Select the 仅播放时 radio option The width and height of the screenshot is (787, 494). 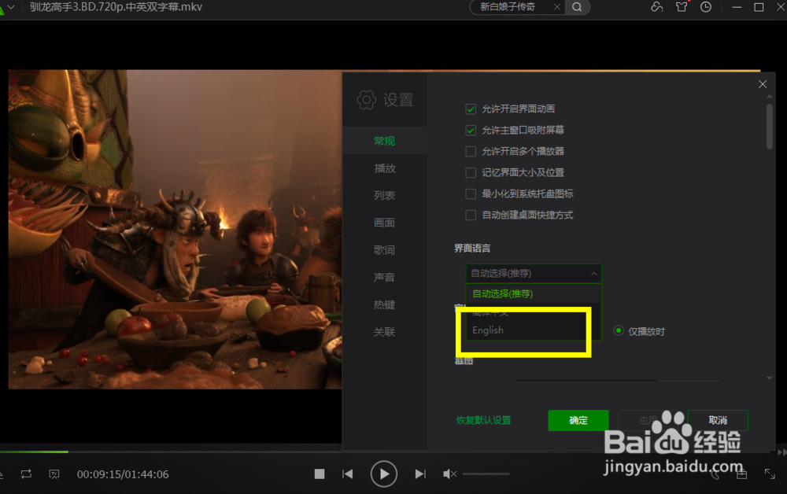(x=618, y=330)
